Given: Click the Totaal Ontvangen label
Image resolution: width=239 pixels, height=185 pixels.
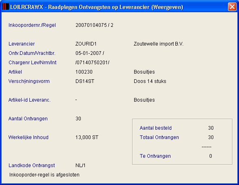Looking at the screenshot, I should pyautogui.click(x=159, y=137).
